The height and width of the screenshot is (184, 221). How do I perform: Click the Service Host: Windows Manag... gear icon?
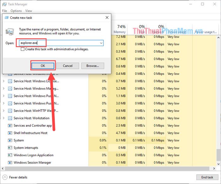pyautogui.click(x=10, y=89)
